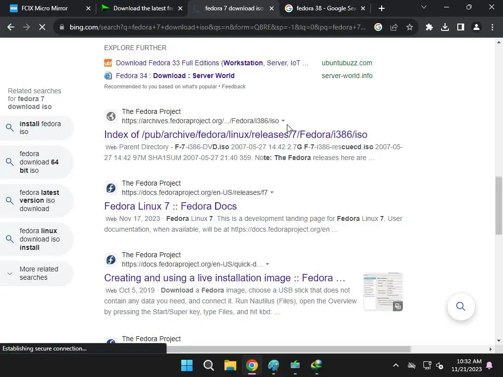Search for fedora linux download iso install
503x377 pixels.
36,239
